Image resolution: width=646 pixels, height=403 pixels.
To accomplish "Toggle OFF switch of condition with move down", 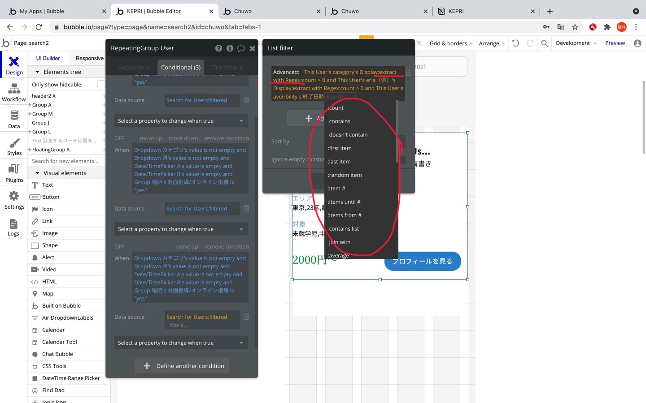I will [119, 138].
